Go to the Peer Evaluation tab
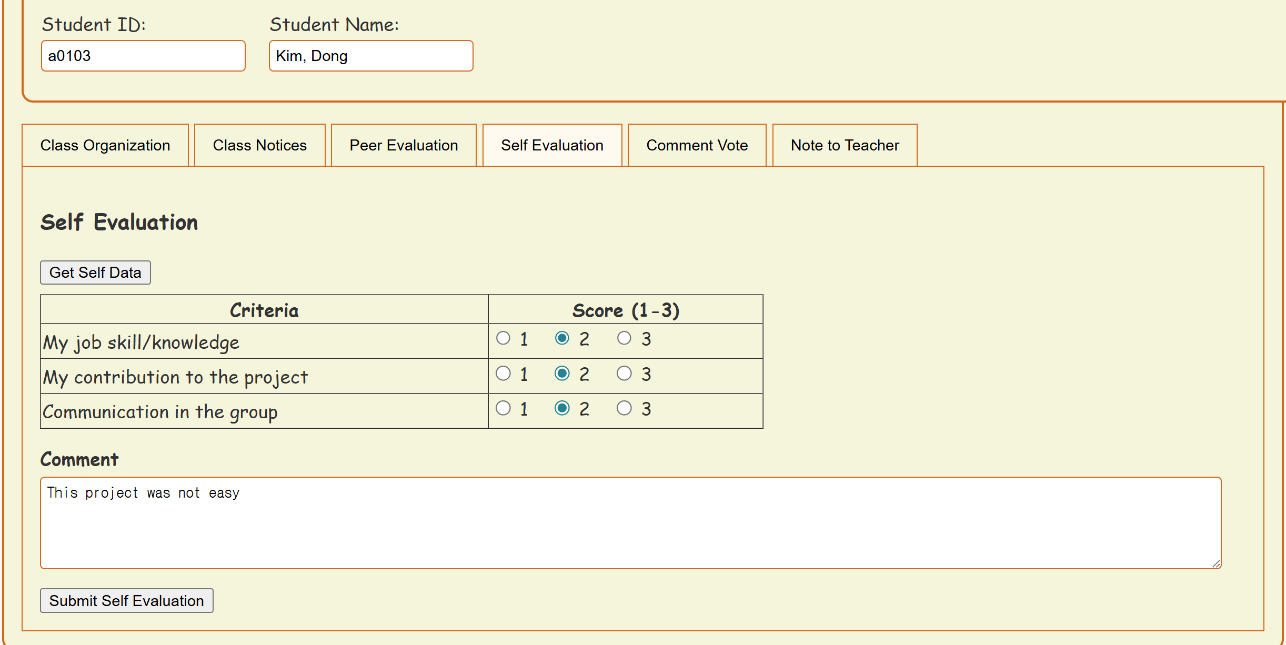The height and width of the screenshot is (645, 1286). [404, 145]
